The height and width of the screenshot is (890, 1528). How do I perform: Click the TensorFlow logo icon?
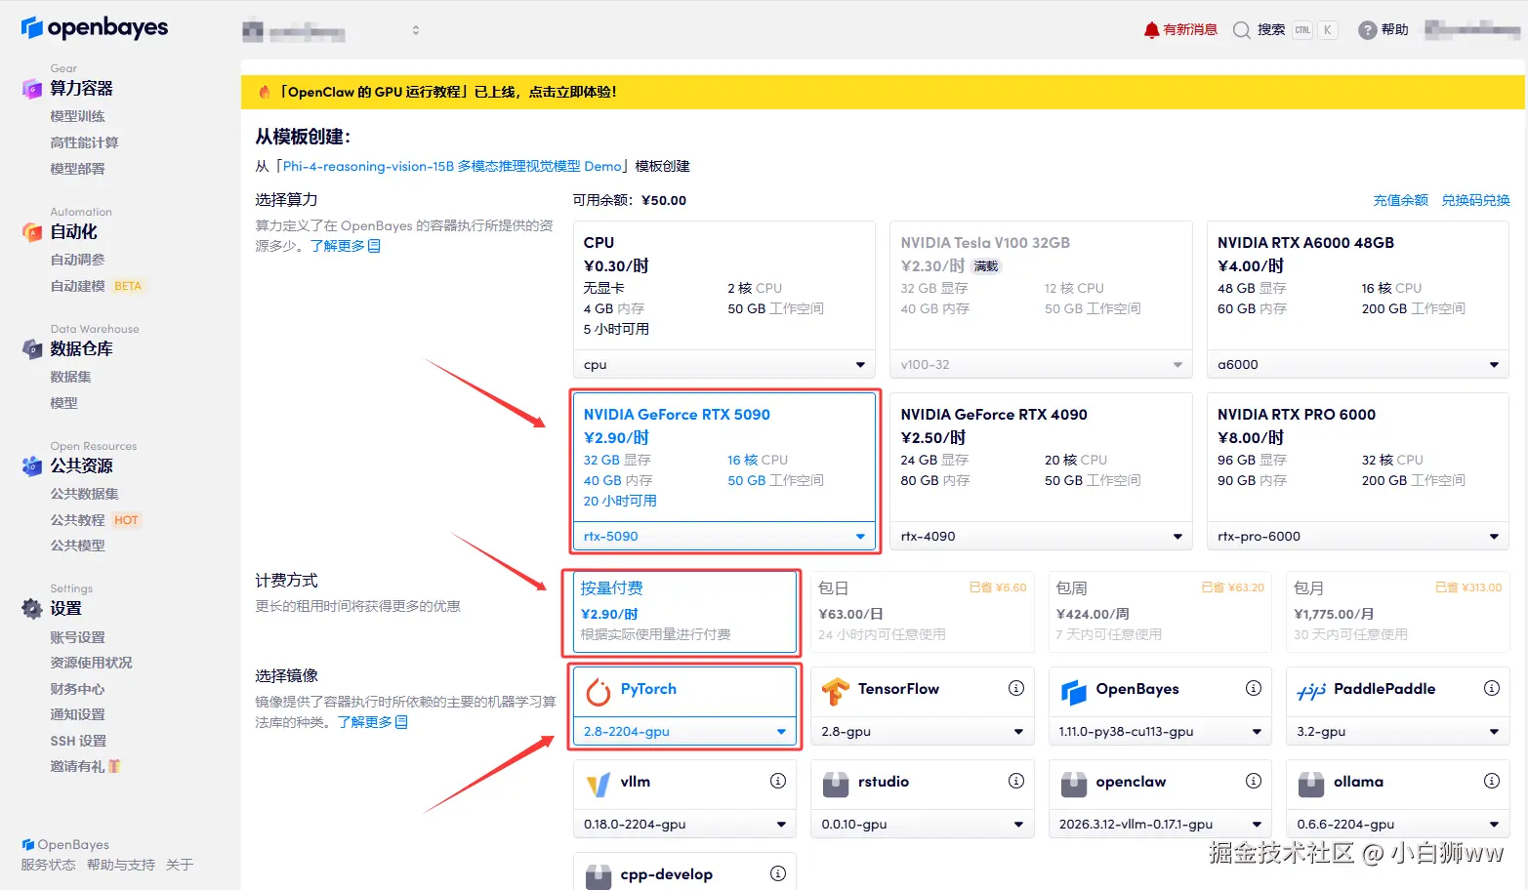coord(836,691)
